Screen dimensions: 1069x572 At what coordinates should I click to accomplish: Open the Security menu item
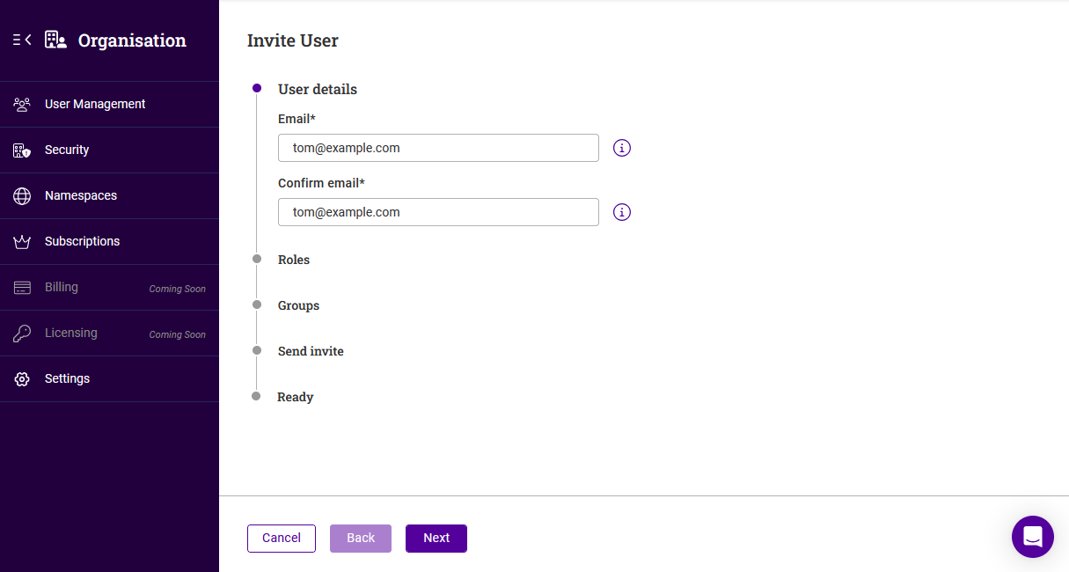109,150
